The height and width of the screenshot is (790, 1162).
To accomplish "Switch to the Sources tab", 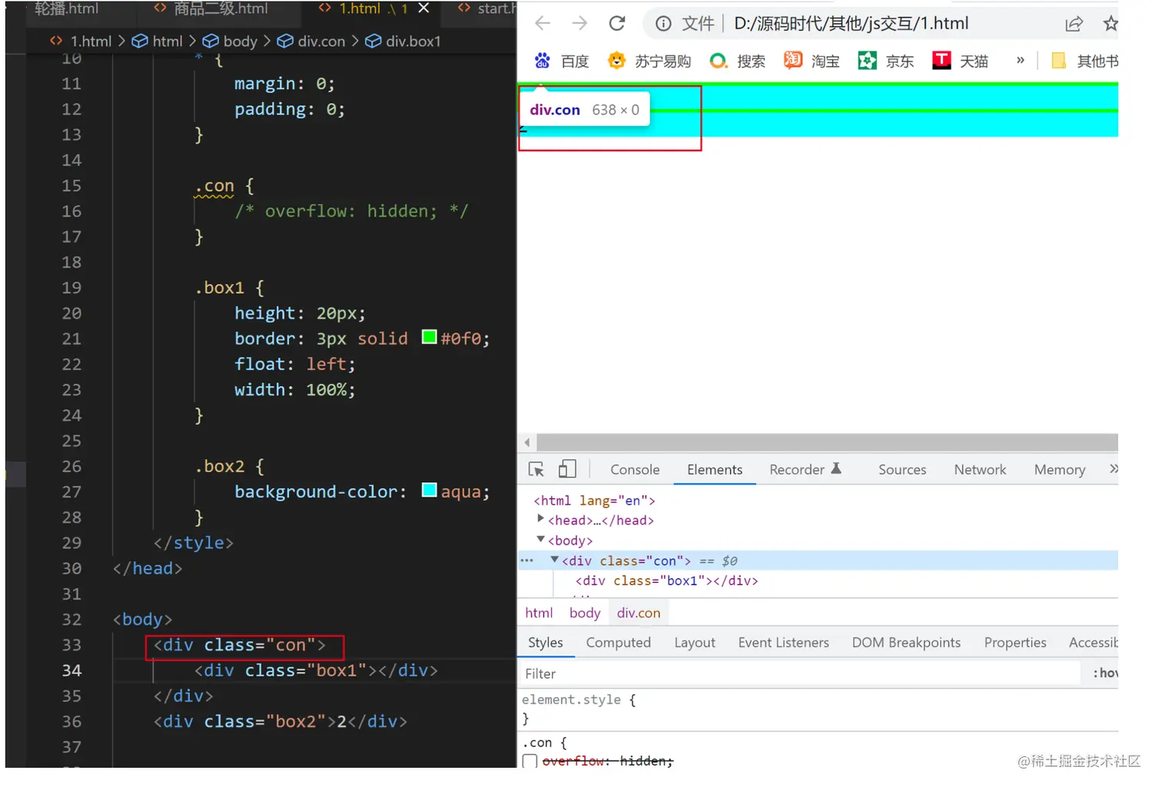I will tap(902, 470).
